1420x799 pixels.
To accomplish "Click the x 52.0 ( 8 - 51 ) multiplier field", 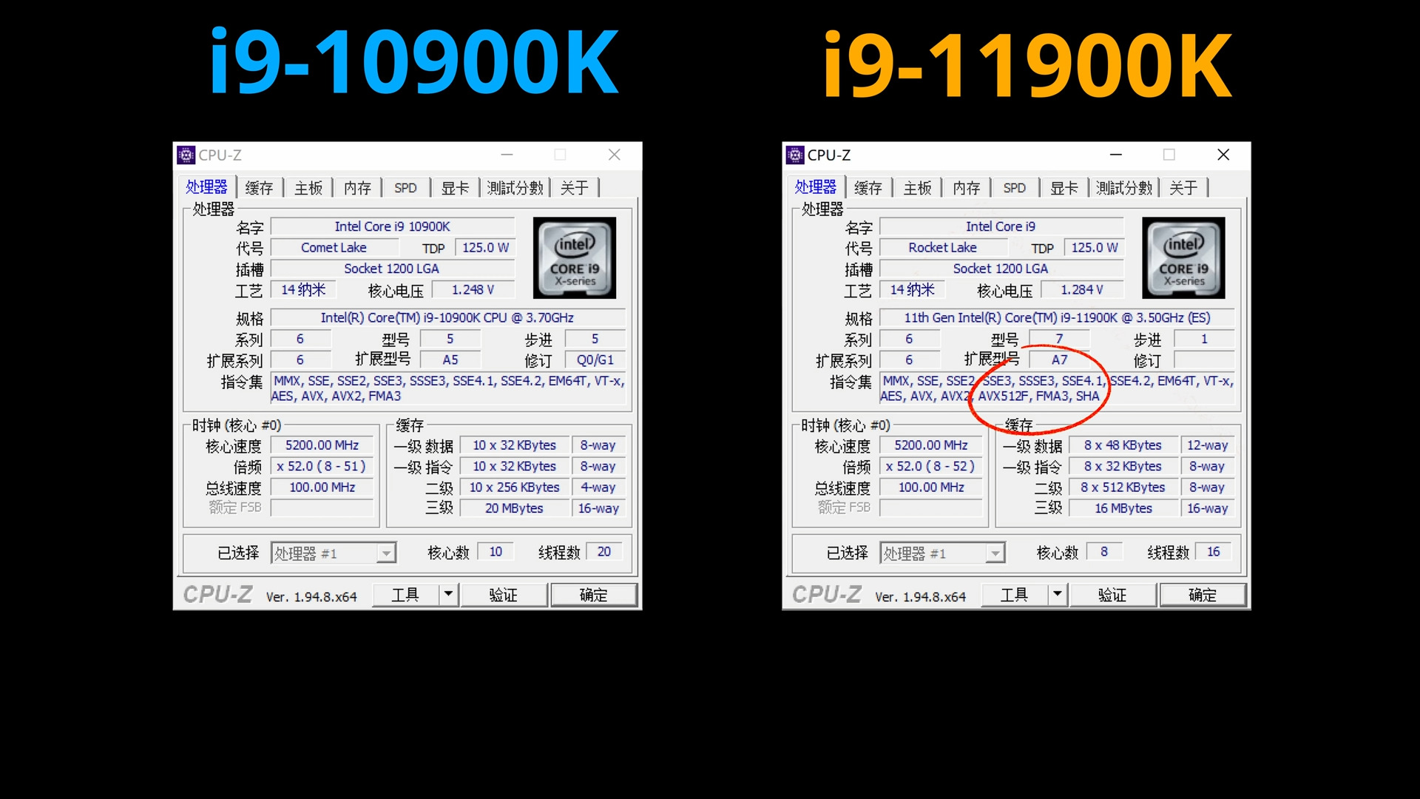I will (322, 466).
